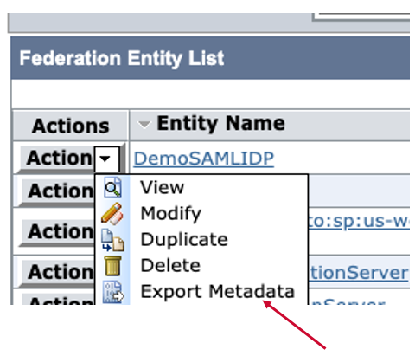Open the link ending in sp:us-w
The width and height of the screenshot is (415, 356).
tap(359, 221)
